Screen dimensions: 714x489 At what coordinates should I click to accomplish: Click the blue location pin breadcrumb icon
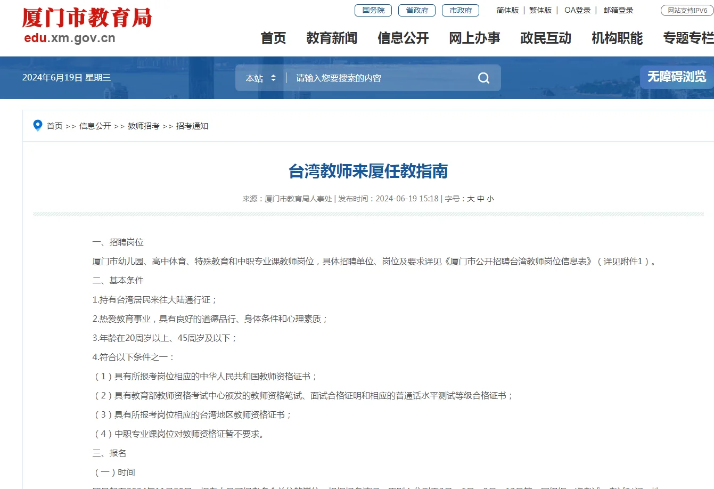tap(37, 125)
